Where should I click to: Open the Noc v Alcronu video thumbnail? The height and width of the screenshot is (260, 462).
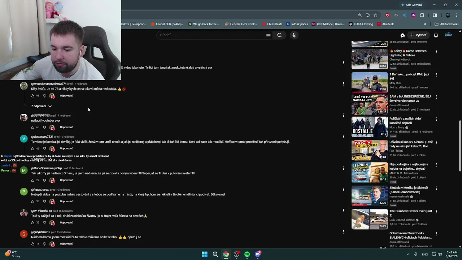point(370,150)
